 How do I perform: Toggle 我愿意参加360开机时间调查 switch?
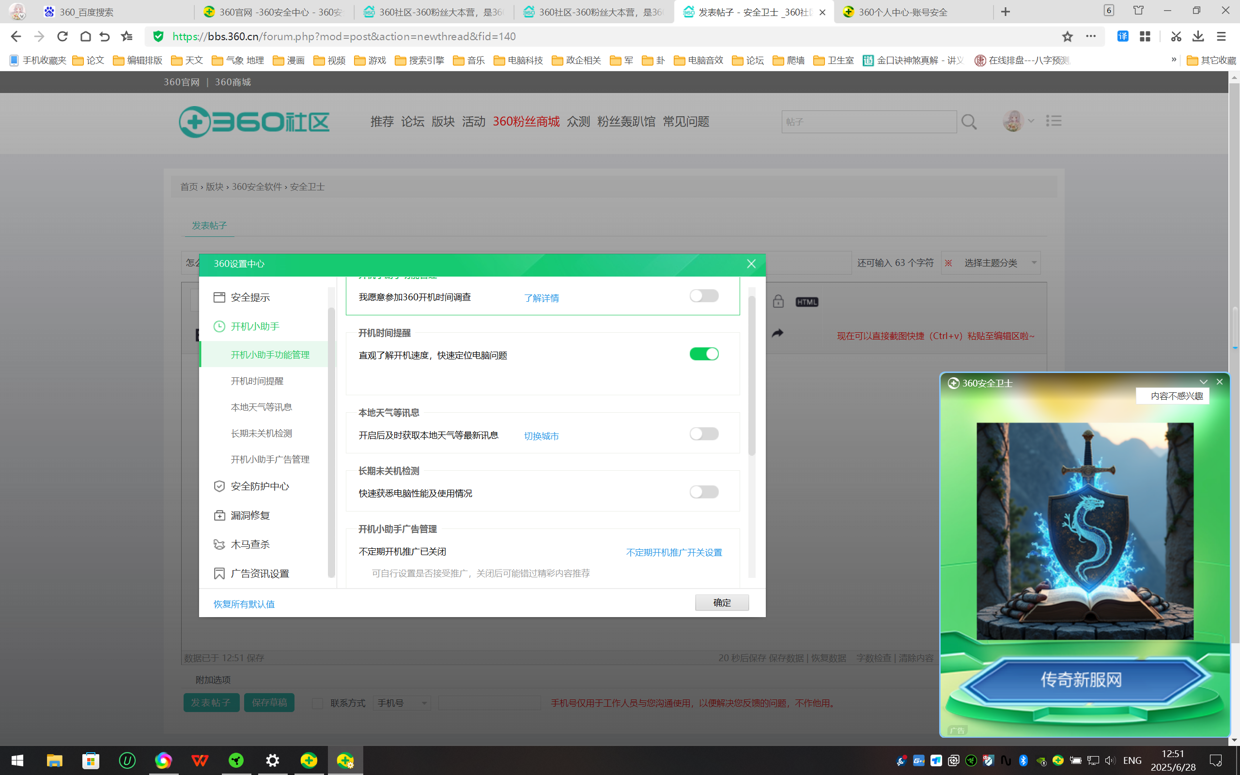(x=704, y=296)
